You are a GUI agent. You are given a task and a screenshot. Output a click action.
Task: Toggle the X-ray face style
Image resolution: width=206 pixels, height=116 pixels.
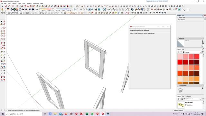(74, 9)
